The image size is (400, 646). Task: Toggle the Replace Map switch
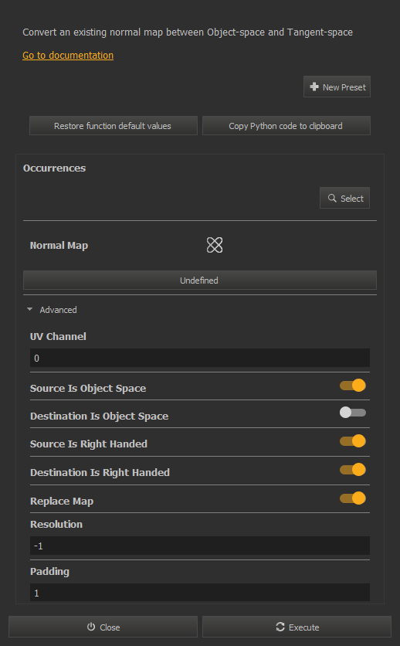coord(353,498)
